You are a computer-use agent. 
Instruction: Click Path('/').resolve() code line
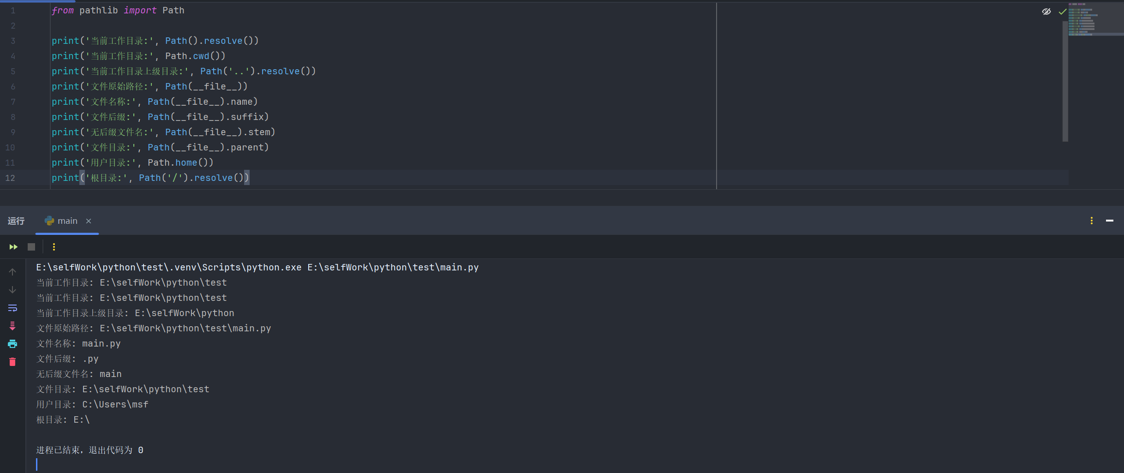(150, 178)
